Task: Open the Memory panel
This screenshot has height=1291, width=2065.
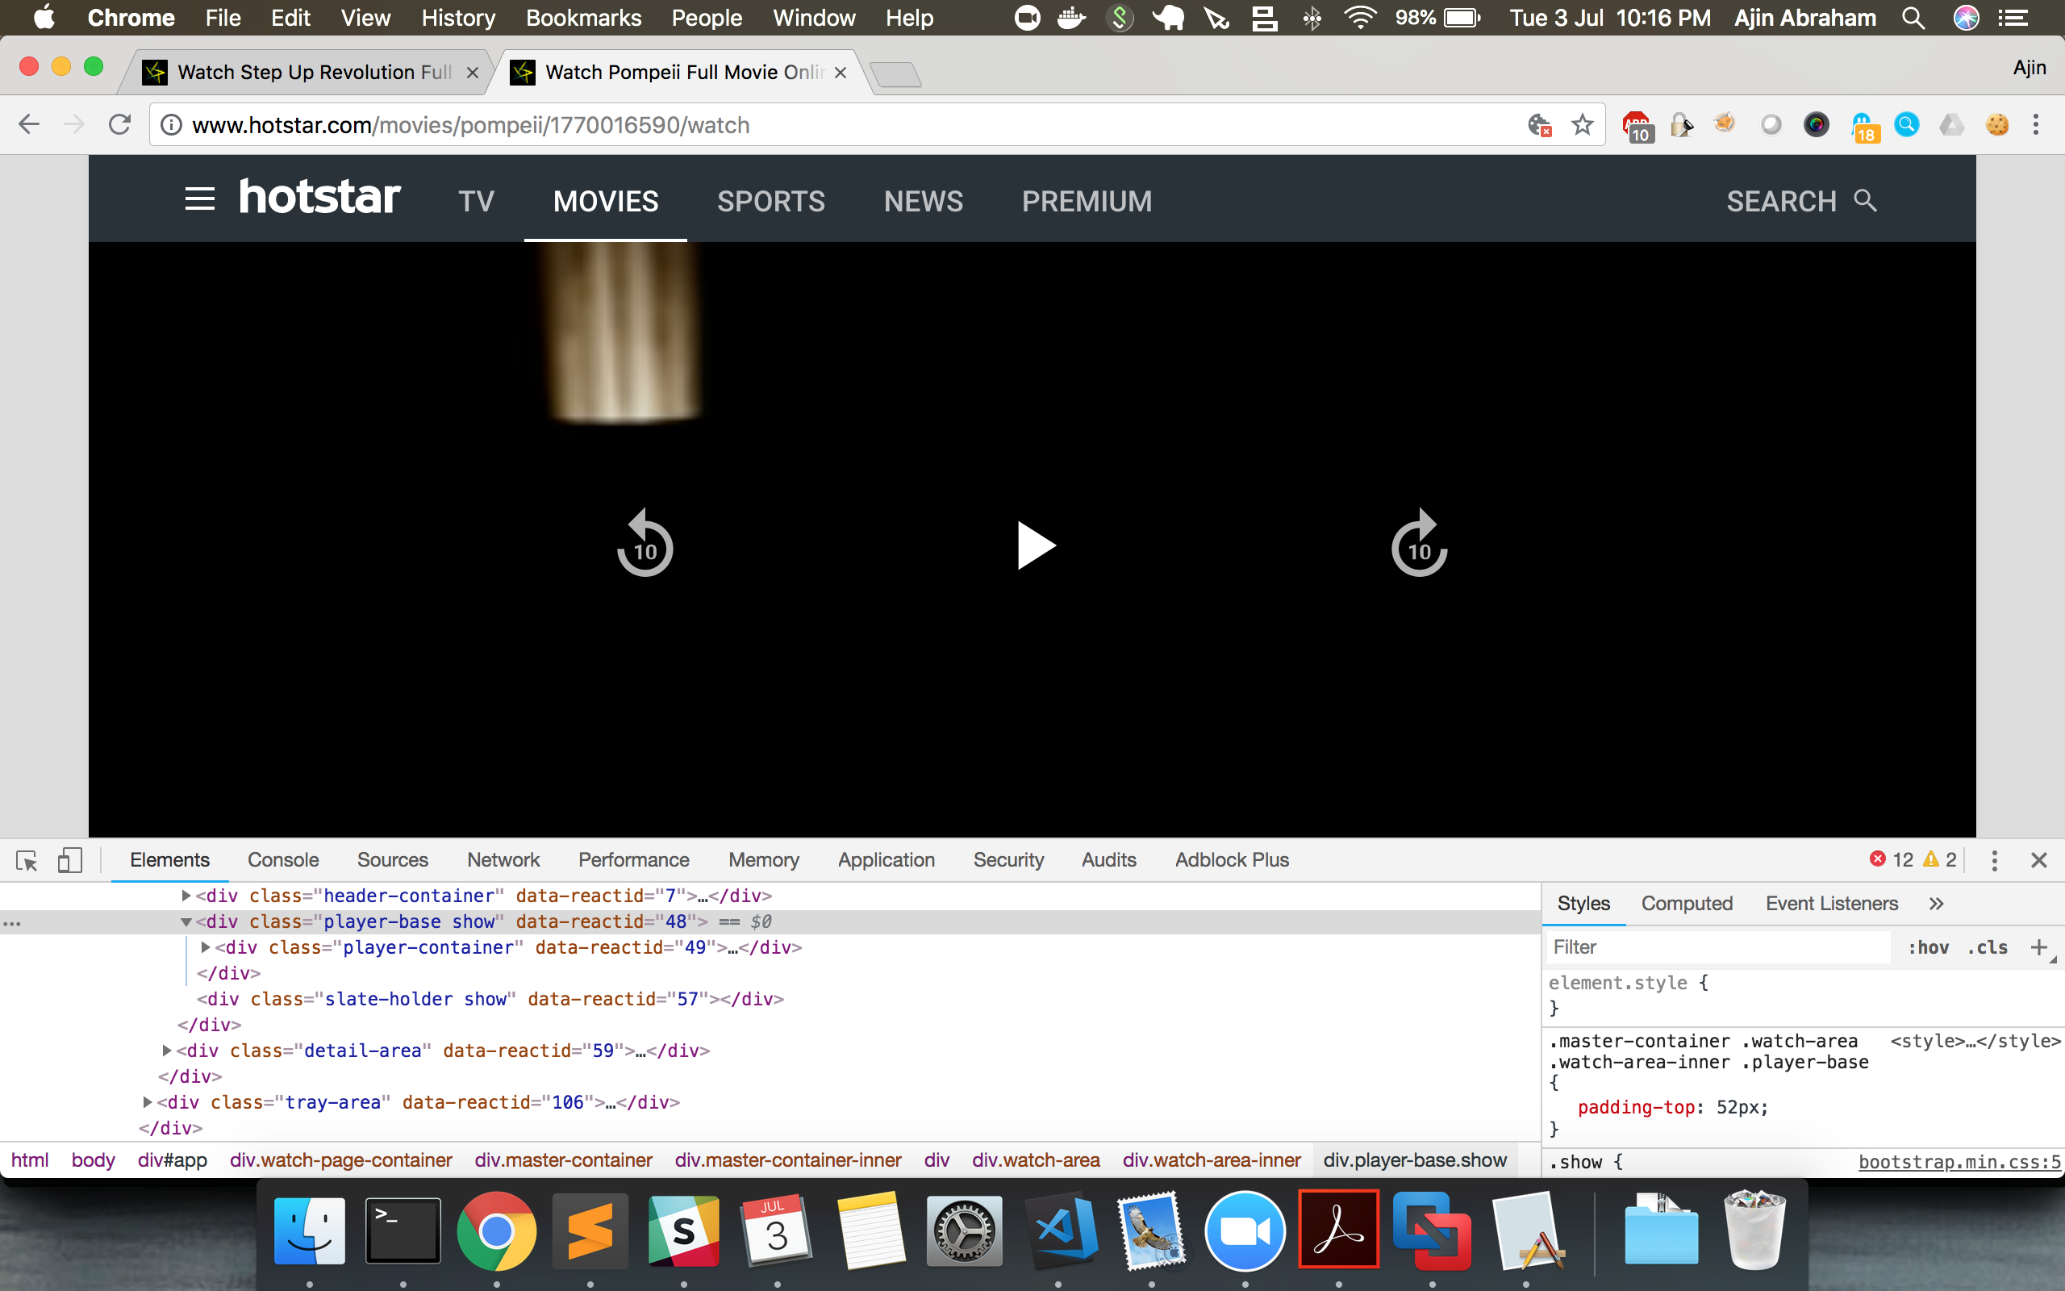Action: [x=764, y=860]
